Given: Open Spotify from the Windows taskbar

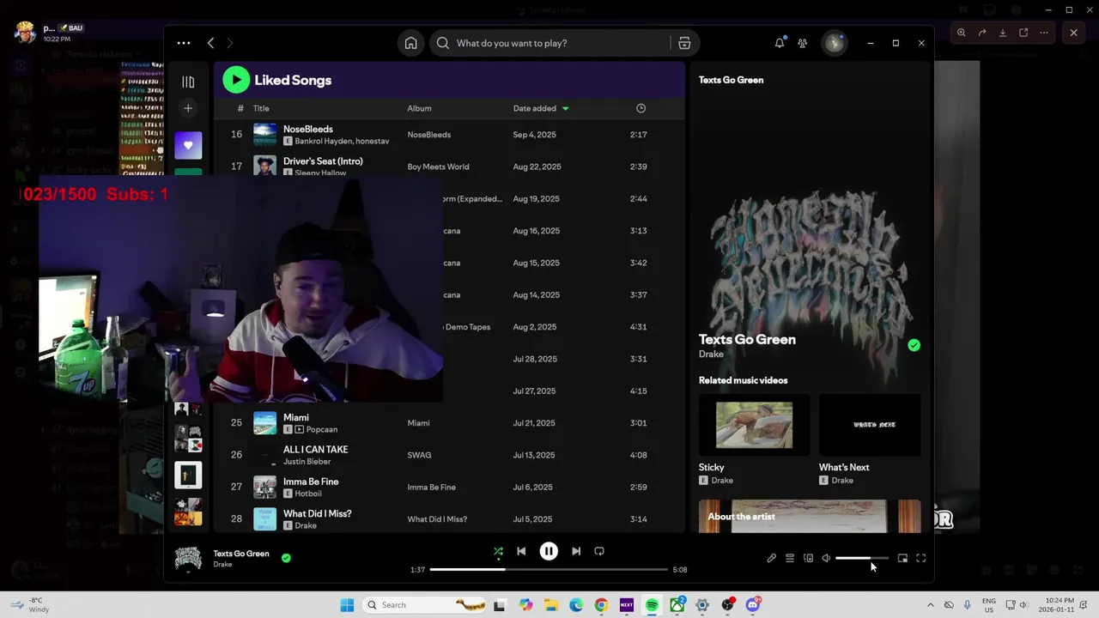Looking at the screenshot, I should 652,605.
